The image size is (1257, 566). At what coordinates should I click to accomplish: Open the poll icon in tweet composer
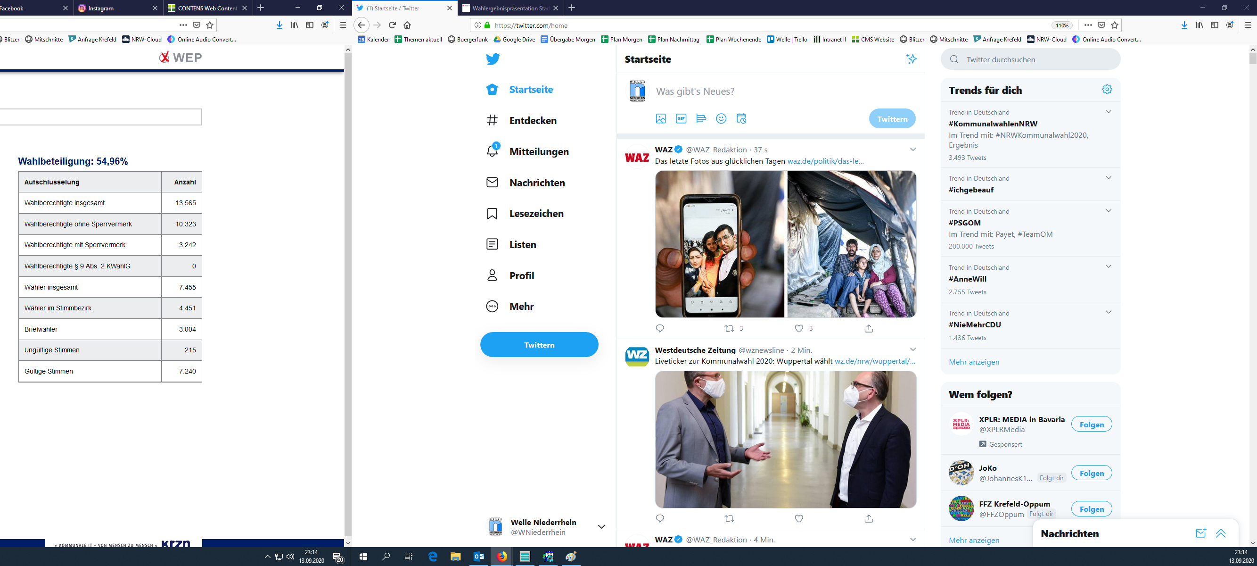point(701,119)
